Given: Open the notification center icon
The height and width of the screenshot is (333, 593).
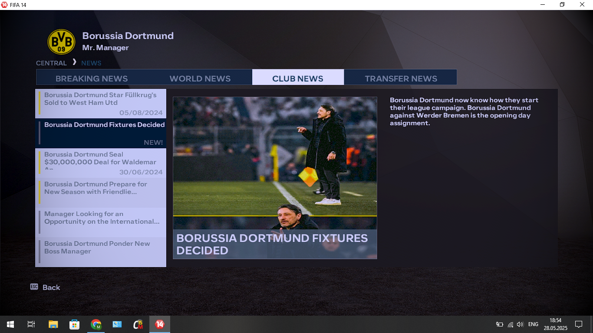Looking at the screenshot, I should (x=579, y=324).
